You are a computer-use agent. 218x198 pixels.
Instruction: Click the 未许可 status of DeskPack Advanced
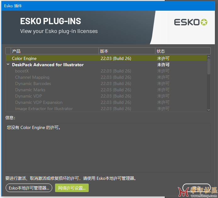click(x=163, y=65)
